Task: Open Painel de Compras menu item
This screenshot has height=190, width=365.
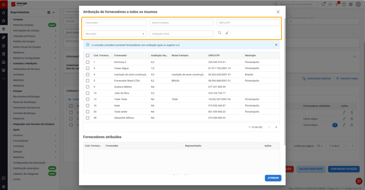Action: point(23,25)
